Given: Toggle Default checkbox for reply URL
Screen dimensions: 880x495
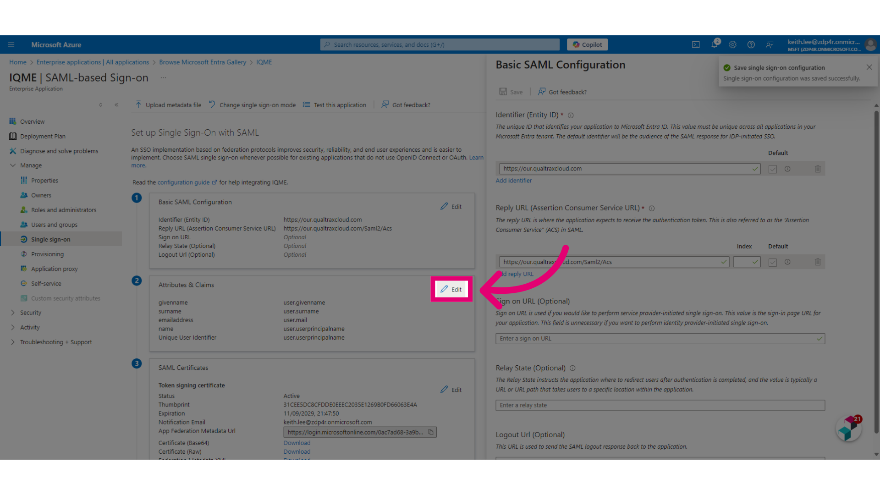Looking at the screenshot, I should coord(773,262).
